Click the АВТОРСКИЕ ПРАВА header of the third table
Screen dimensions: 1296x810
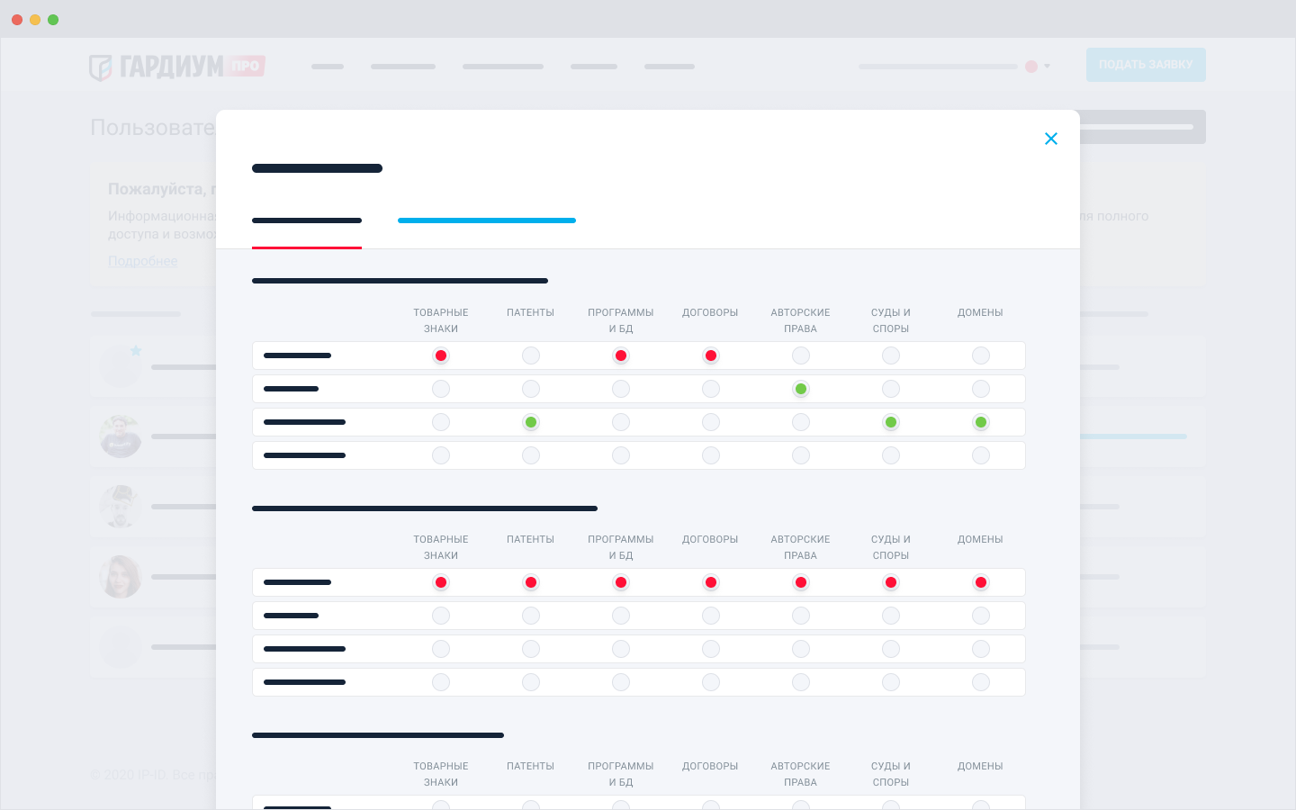801,774
